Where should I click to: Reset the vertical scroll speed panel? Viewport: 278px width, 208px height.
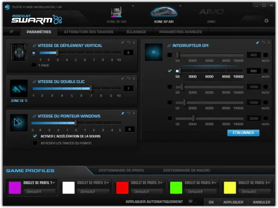tap(129, 43)
